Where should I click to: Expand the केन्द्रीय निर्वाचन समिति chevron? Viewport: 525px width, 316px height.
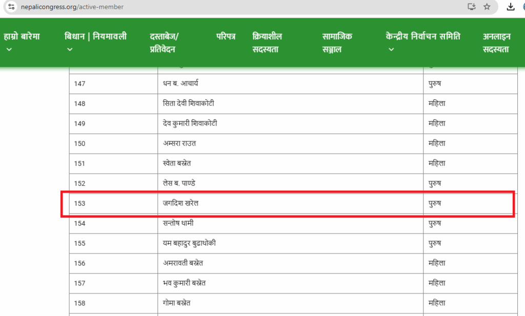(x=391, y=50)
